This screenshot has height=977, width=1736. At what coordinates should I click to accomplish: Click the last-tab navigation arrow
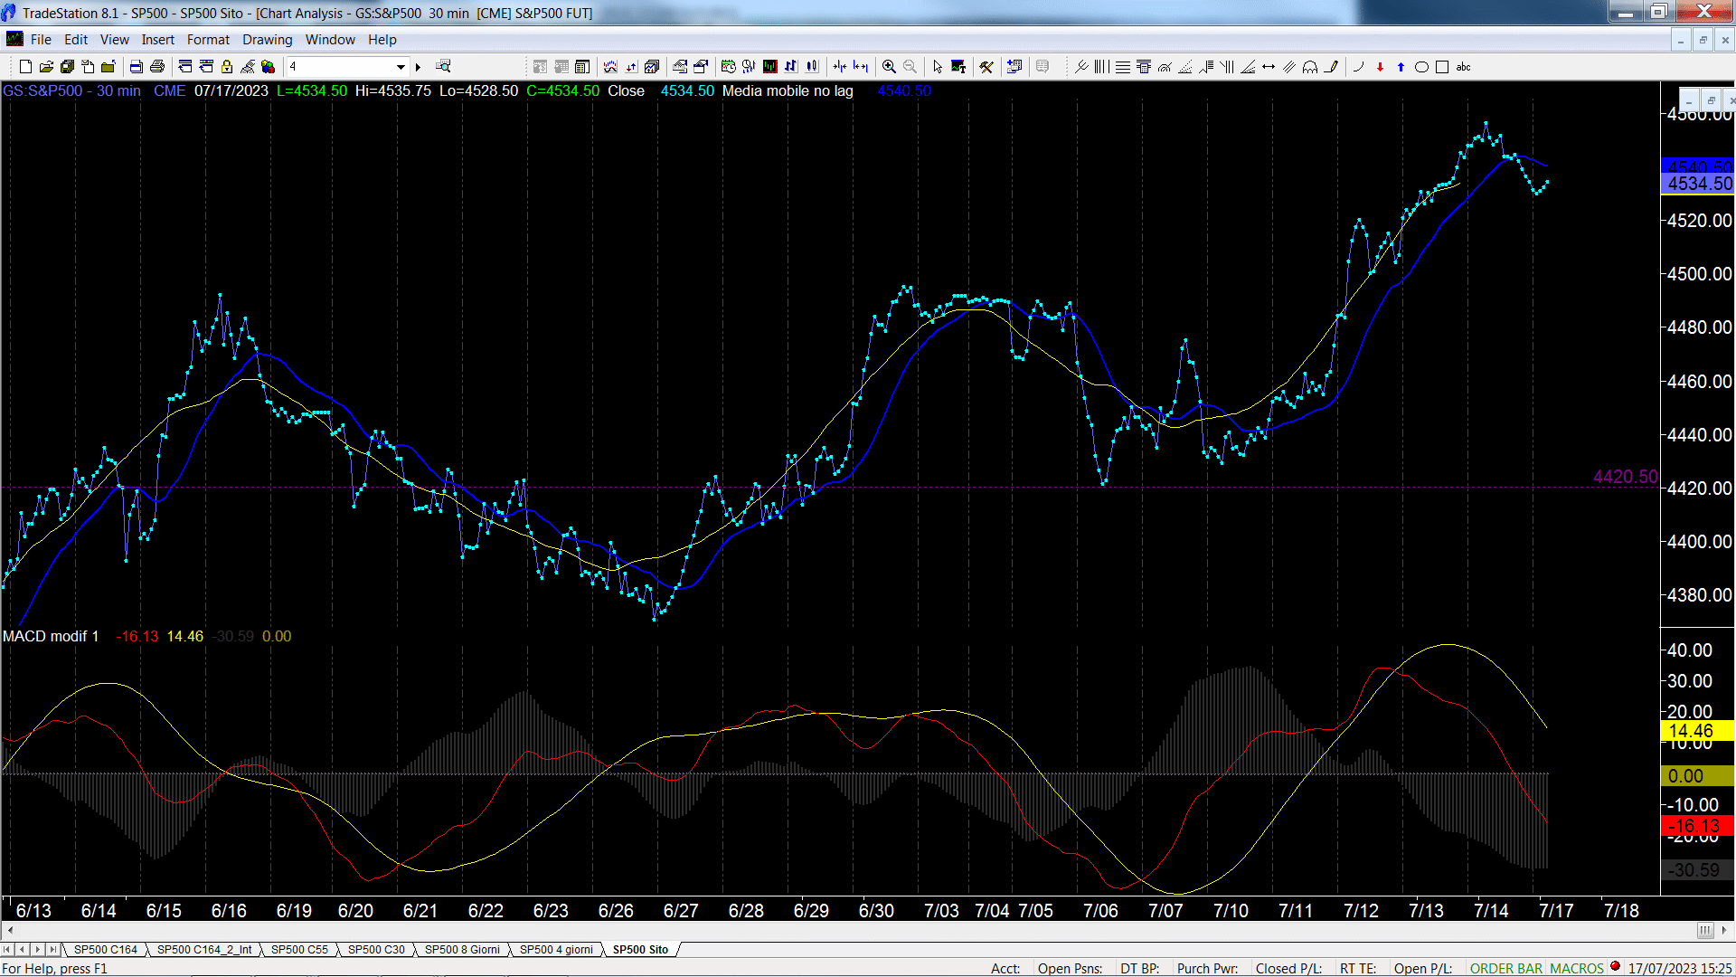53,949
